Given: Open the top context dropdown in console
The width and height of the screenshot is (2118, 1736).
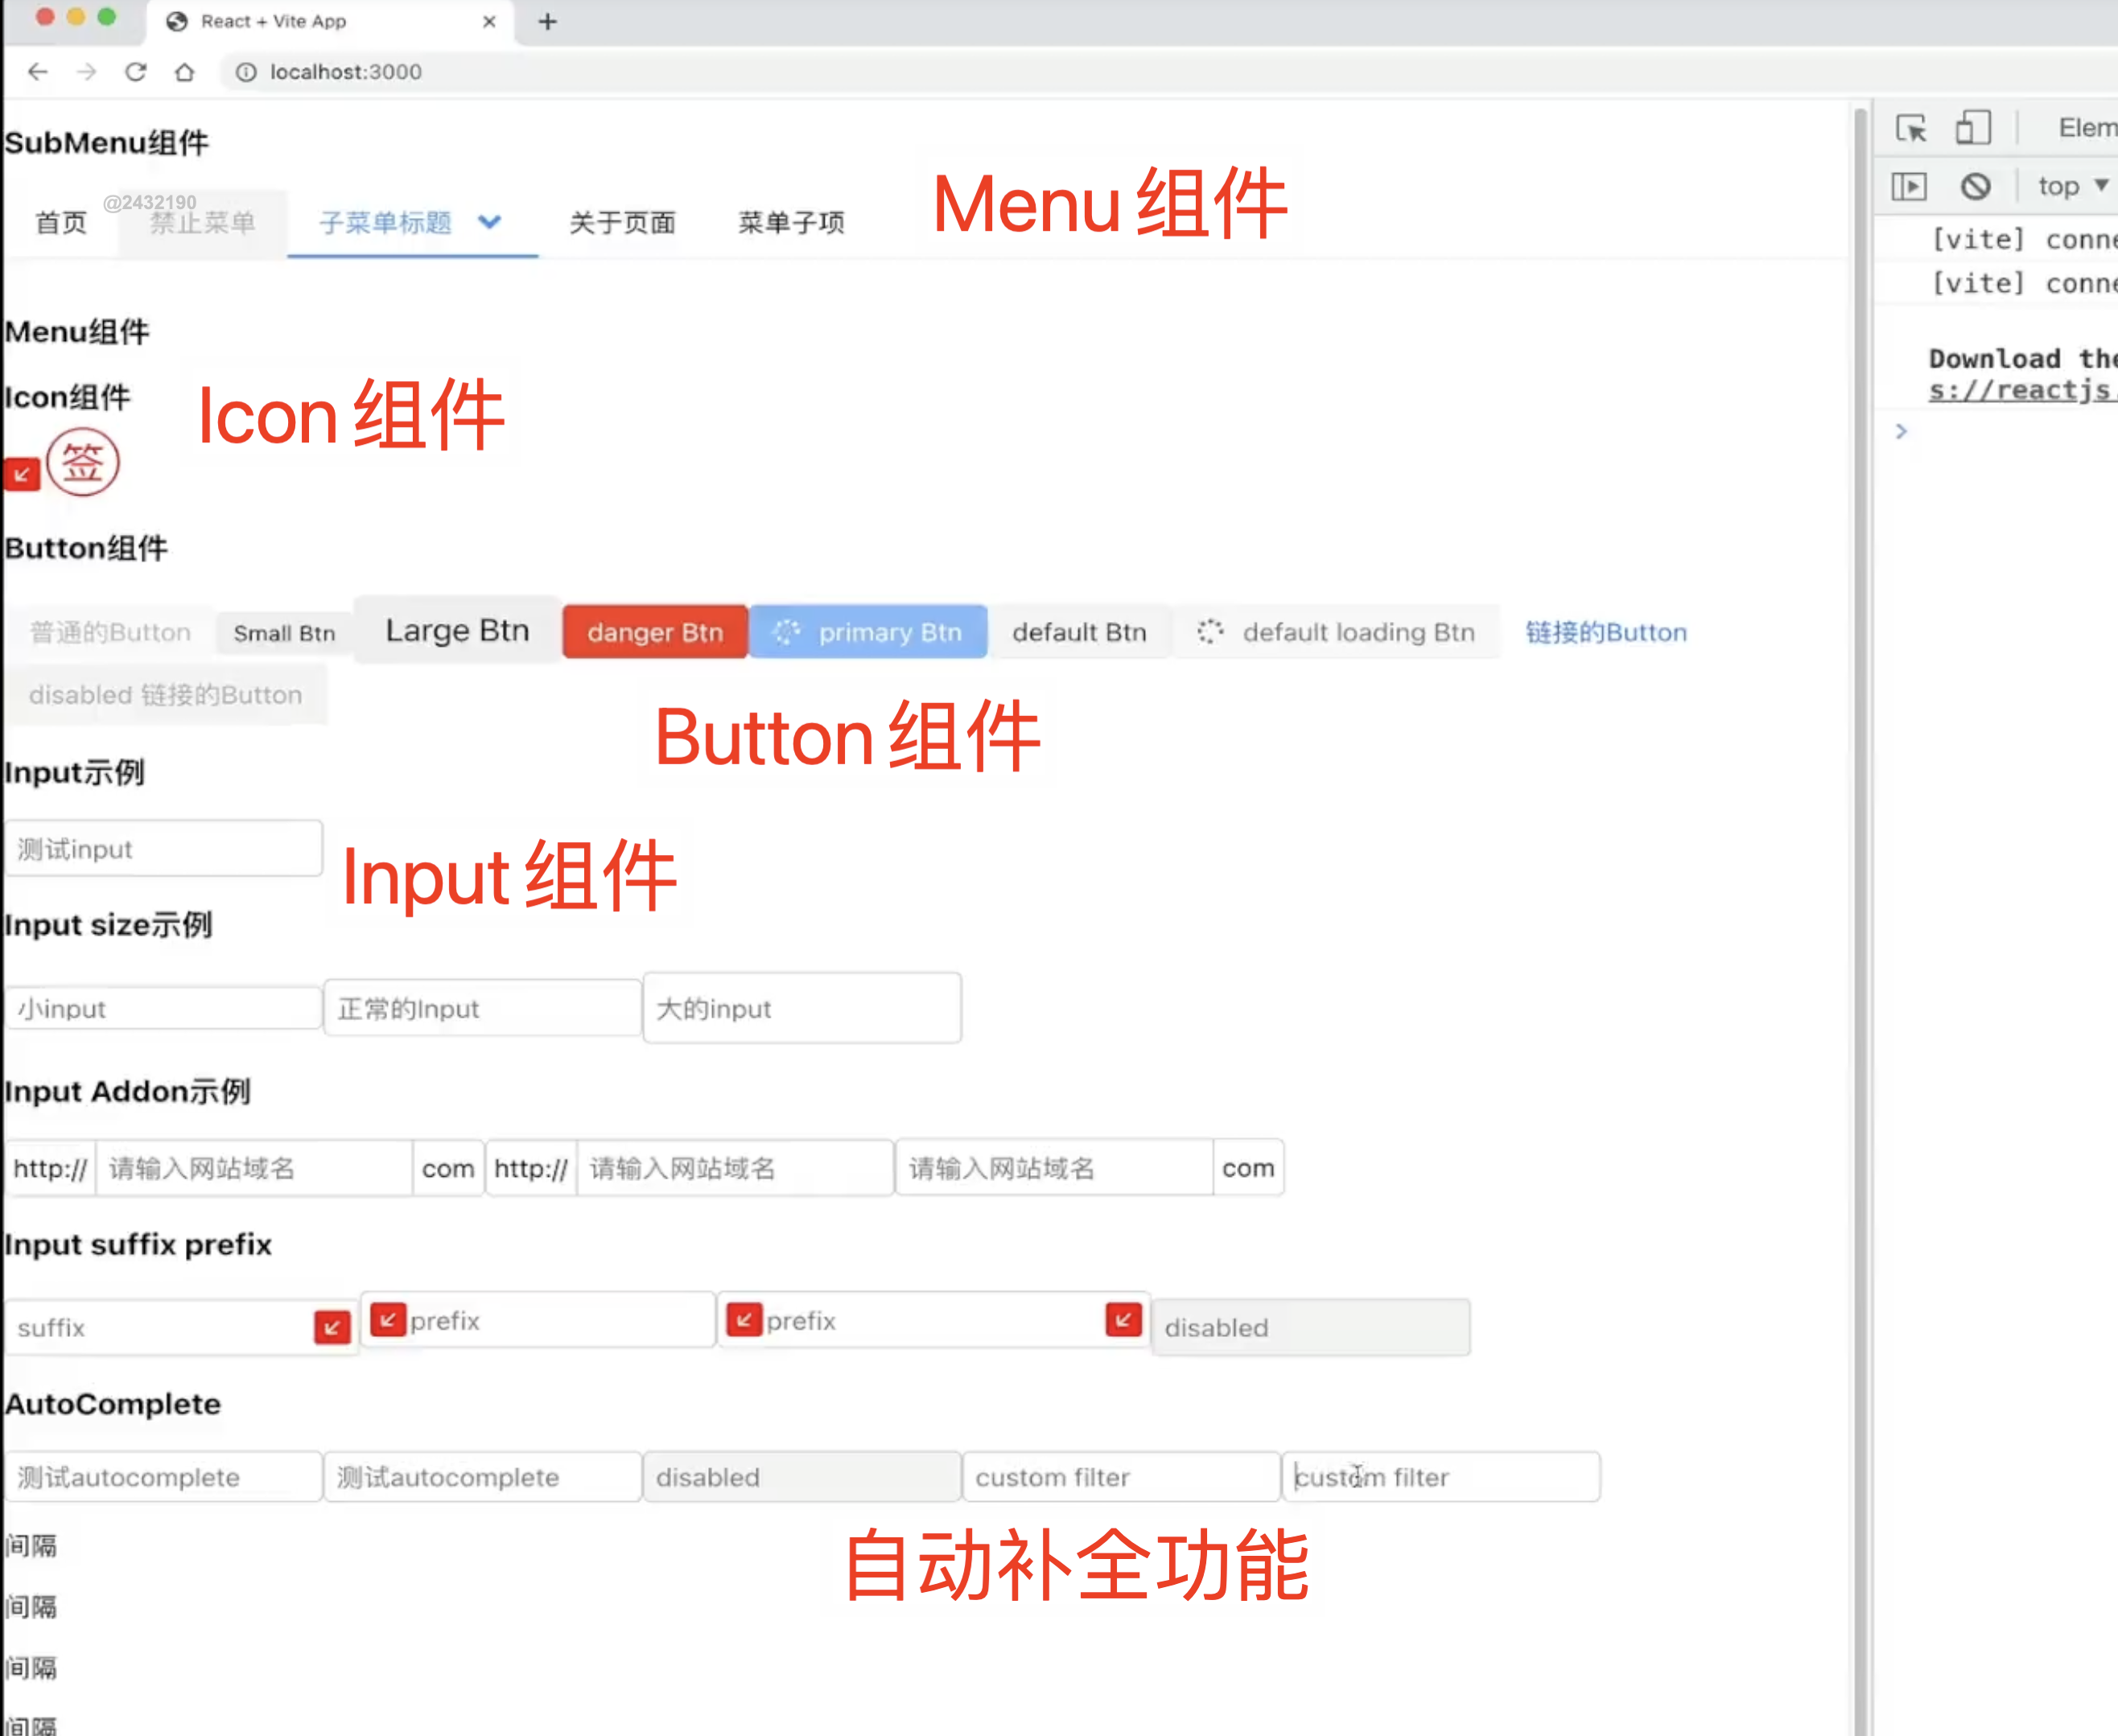Looking at the screenshot, I should coord(2073,186).
